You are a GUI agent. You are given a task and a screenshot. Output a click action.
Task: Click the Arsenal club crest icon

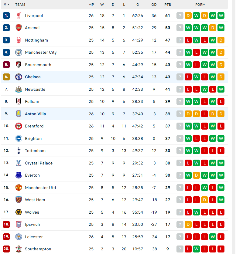pos(19,28)
